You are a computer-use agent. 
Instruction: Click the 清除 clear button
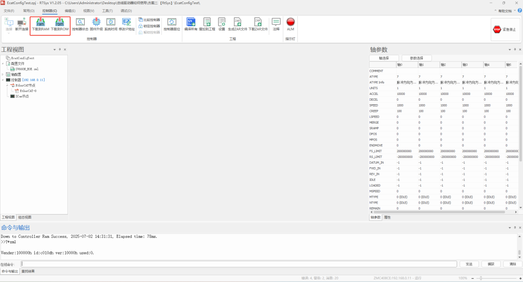coord(513,264)
